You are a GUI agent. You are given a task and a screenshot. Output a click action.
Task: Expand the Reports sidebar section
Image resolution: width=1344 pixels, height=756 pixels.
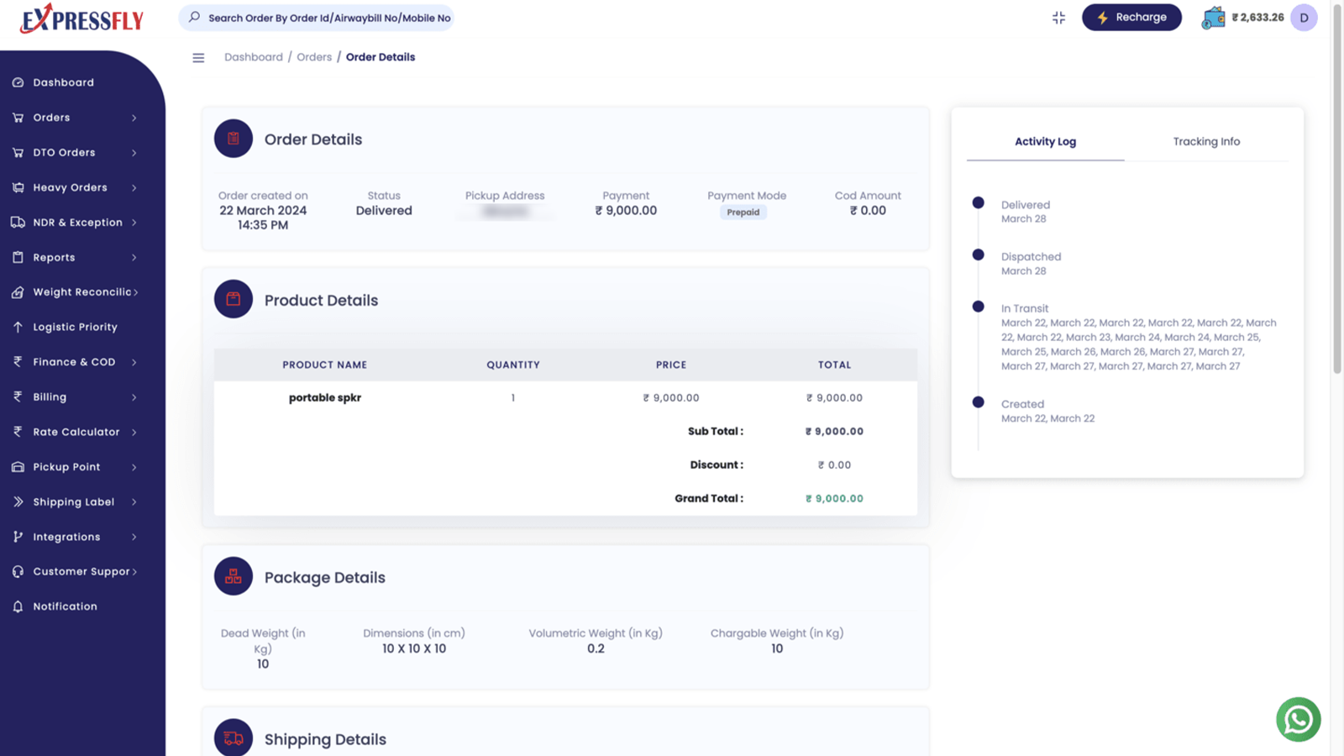click(55, 257)
